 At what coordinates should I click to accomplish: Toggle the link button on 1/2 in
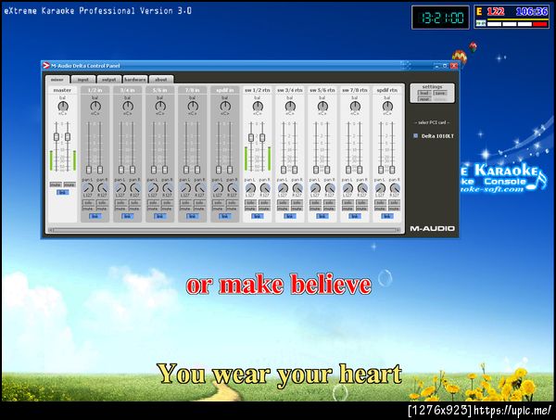(95, 216)
